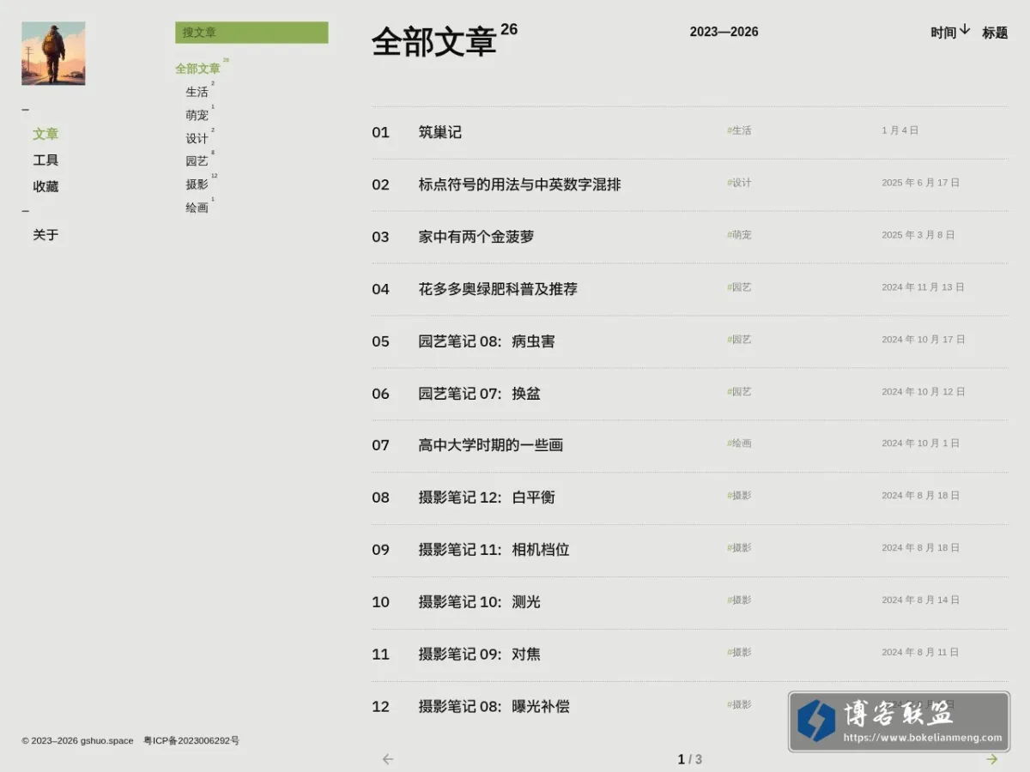Image resolution: width=1030 pixels, height=772 pixels.
Task: Open the 文章 navigation item
Action: click(45, 134)
